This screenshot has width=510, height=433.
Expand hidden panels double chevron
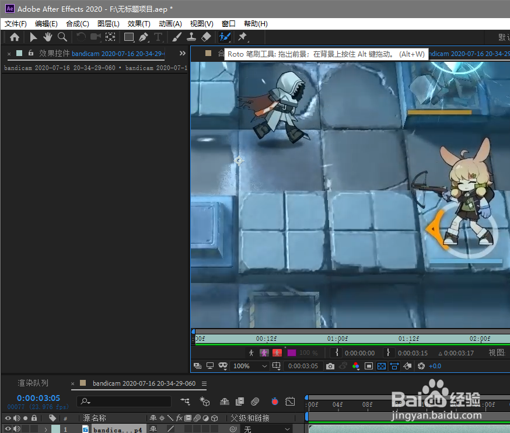coord(183,53)
